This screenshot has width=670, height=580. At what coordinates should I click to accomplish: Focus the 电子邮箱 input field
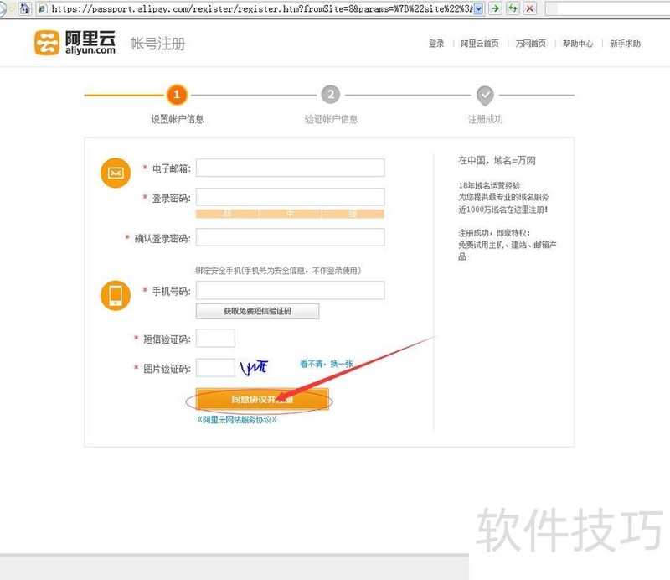click(x=290, y=168)
